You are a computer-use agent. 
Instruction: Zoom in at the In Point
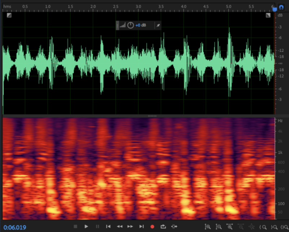pos(263,227)
